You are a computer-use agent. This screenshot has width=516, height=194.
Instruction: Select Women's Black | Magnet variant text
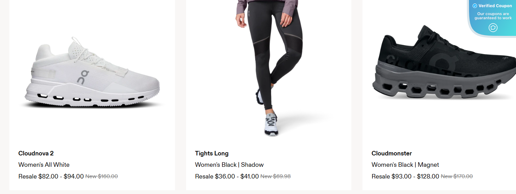point(405,165)
